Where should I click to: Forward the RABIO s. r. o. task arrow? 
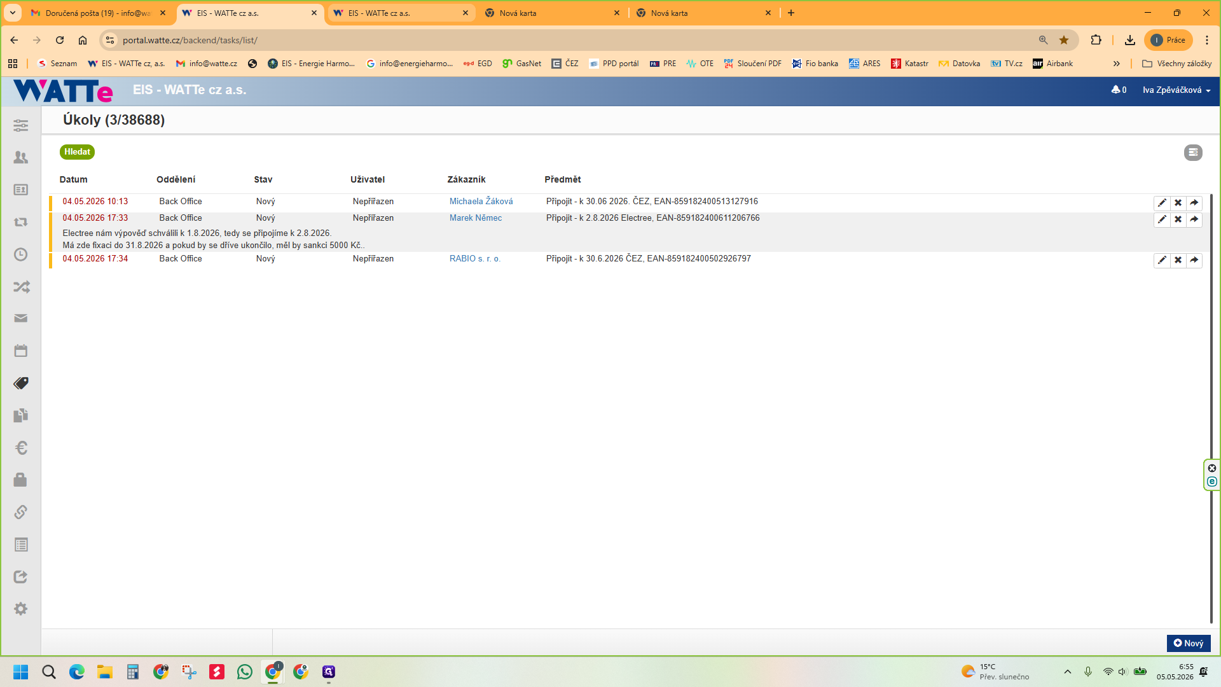pyautogui.click(x=1194, y=260)
